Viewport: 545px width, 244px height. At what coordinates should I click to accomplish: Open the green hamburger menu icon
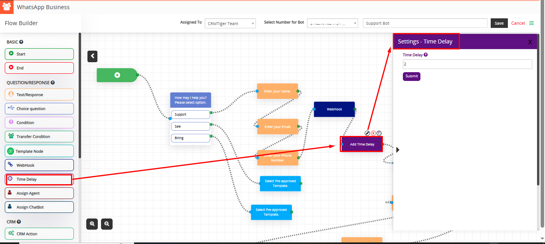tap(531, 23)
